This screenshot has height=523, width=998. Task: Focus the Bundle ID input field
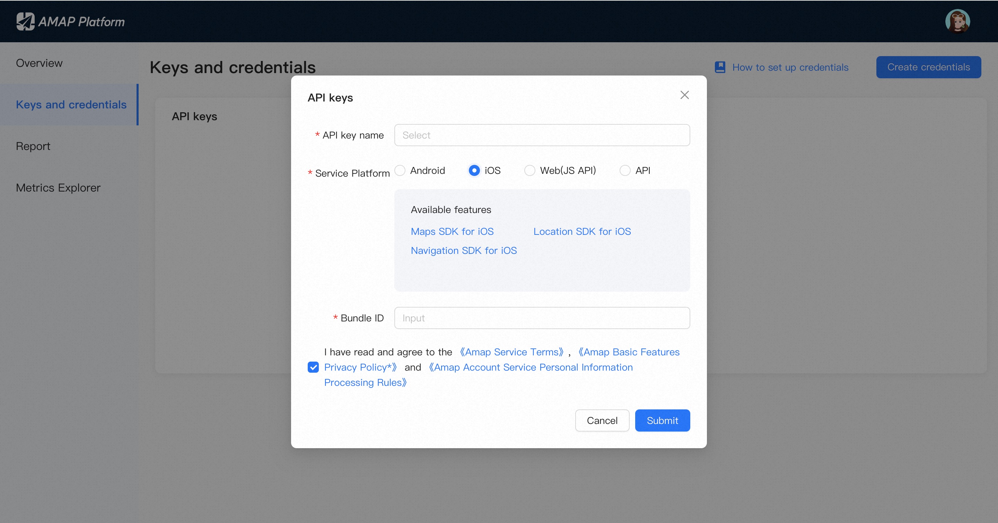coord(542,318)
